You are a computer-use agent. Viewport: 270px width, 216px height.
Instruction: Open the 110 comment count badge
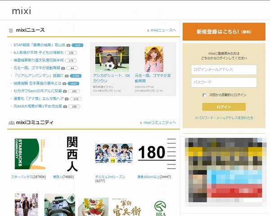coord(76,99)
